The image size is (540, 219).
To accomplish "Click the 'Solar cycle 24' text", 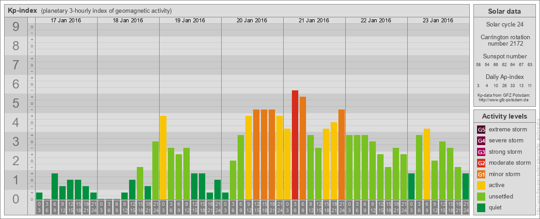I will tap(504, 25).
